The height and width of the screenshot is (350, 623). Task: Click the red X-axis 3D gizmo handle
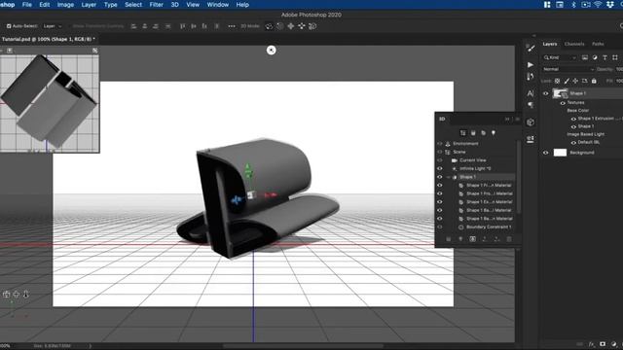(271, 194)
